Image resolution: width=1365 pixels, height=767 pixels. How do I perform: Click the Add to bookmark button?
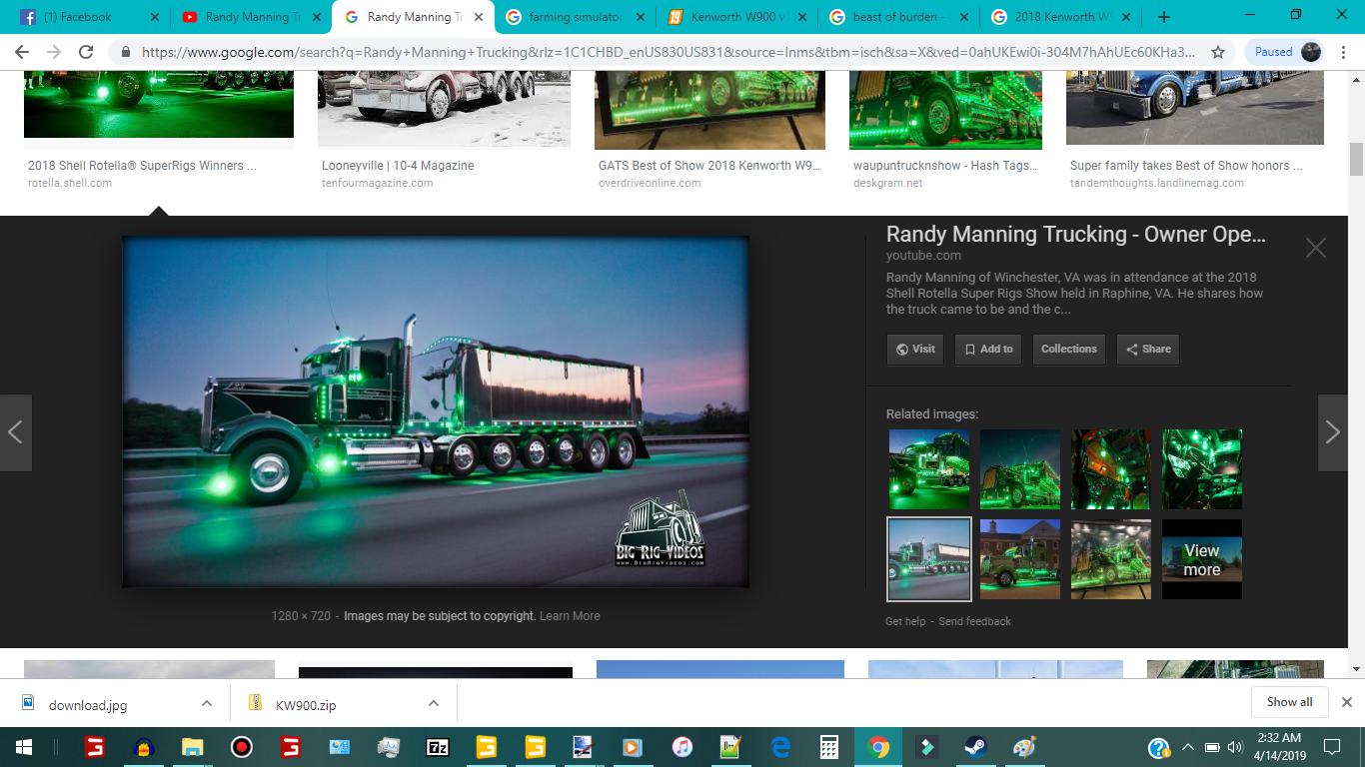[x=987, y=350]
